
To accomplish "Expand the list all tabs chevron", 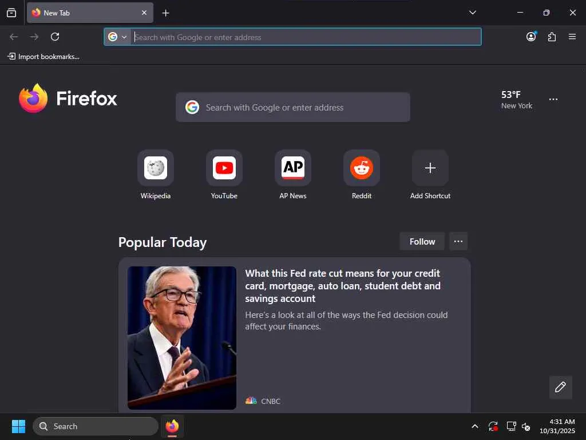I will coord(472,13).
